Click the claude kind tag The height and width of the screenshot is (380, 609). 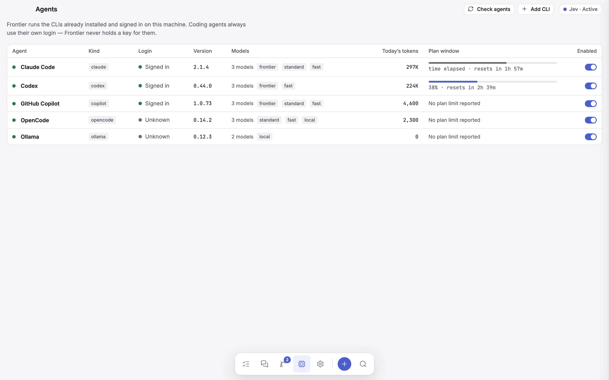click(x=98, y=67)
